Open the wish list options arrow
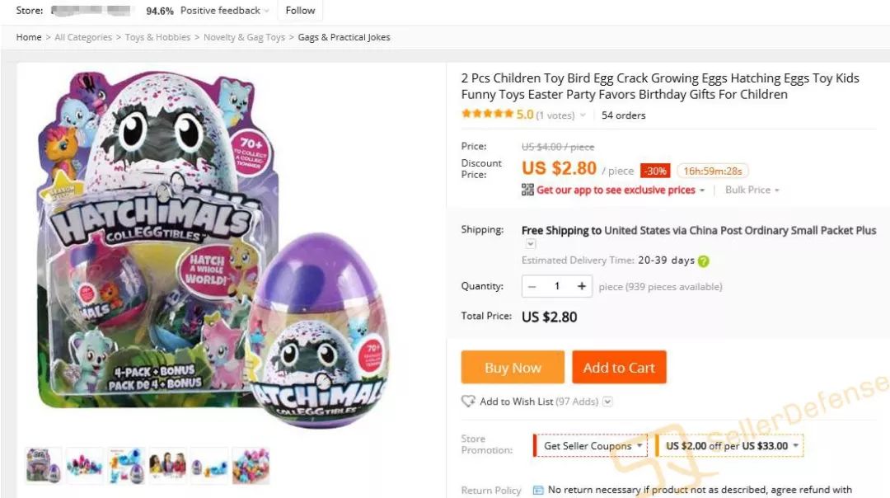Screen dimensions: 890x498 point(607,402)
